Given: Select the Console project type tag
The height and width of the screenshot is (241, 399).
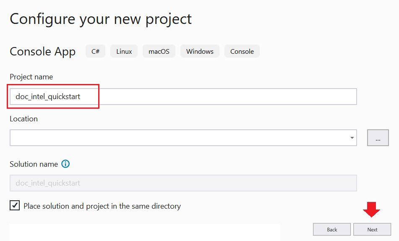Looking at the screenshot, I should tap(242, 51).
